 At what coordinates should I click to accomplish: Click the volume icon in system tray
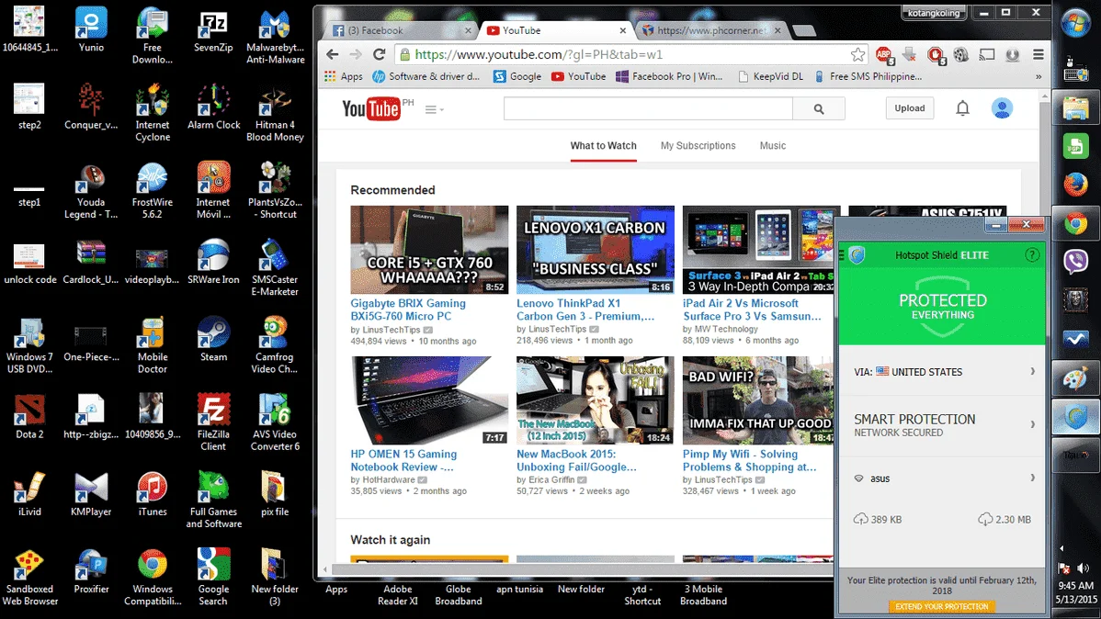[x=1084, y=568]
